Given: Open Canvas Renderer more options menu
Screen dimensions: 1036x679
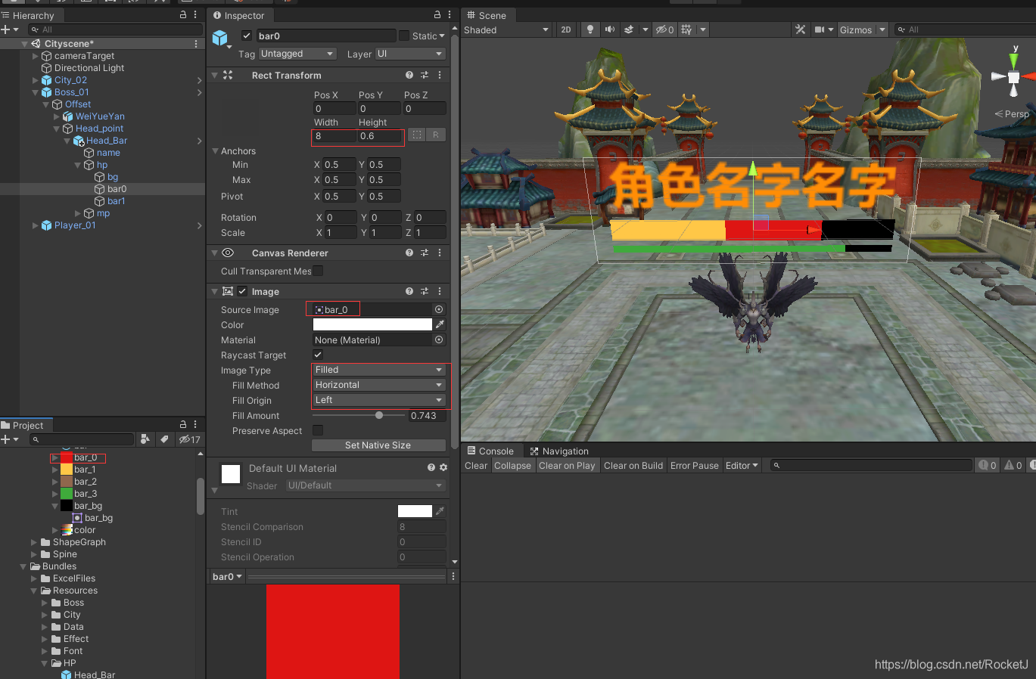Looking at the screenshot, I should point(439,253).
